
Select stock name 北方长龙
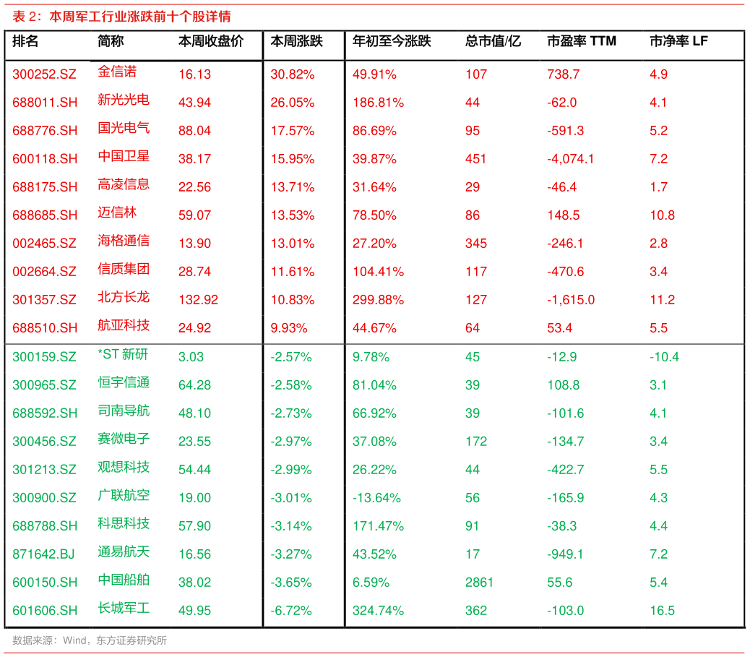(124, 298)
